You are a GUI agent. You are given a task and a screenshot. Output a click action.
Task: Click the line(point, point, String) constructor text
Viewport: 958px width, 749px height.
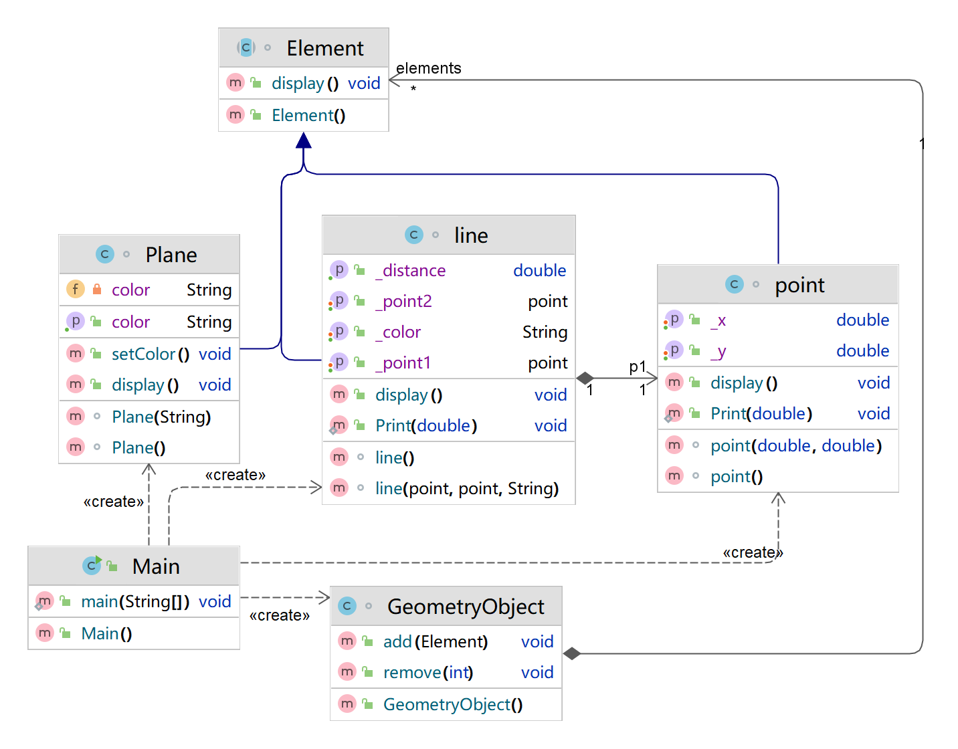(x=467, y=489)
